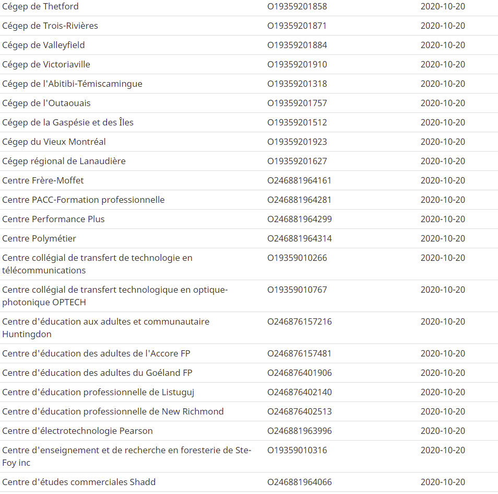Select Centre collégial optique-photonique OPTECH
Viewport: 498px width, 494px height.
[115, 296]
